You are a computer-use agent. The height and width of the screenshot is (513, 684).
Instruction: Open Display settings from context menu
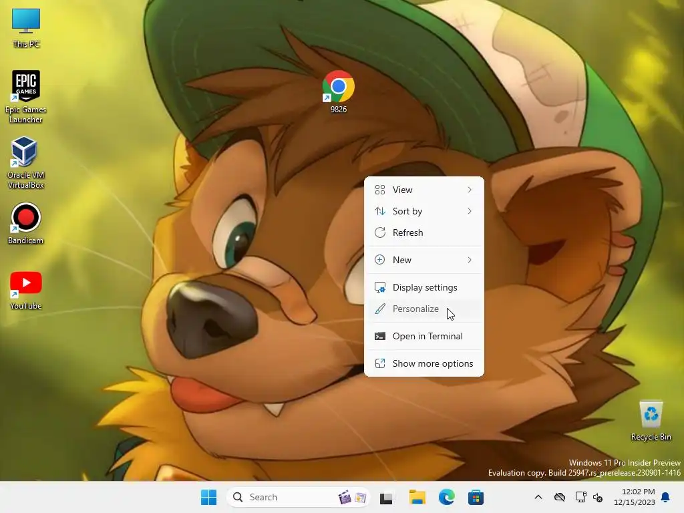(424, 287)
